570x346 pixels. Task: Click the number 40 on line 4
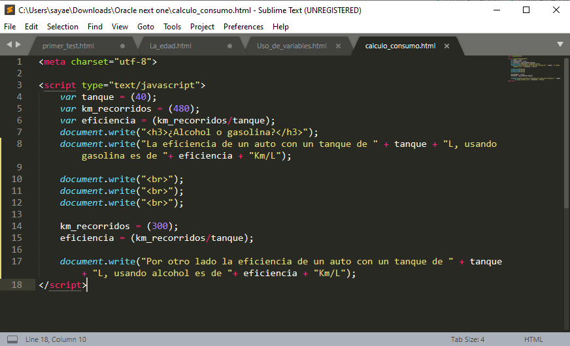point(141,97)
